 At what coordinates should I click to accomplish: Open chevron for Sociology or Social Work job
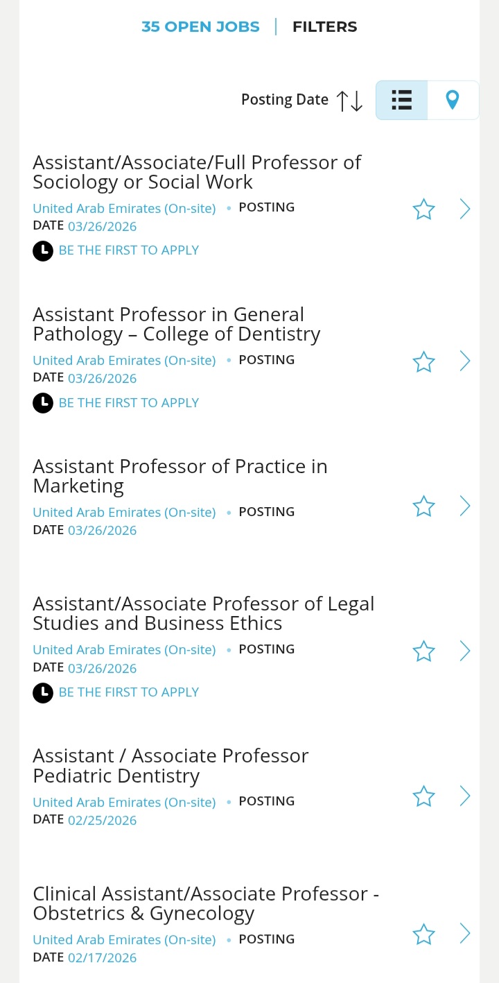(465, 210)
